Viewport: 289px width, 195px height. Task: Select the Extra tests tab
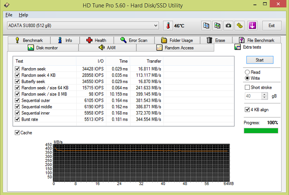point(248,47)
